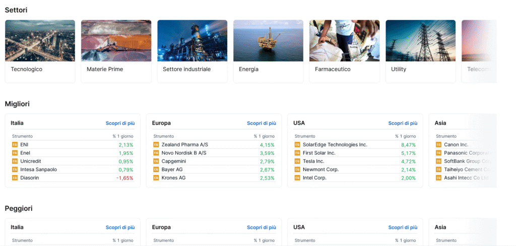516x246 pixels.
Task: Click the Settore industriale sector label
Action: click(186, 69)
